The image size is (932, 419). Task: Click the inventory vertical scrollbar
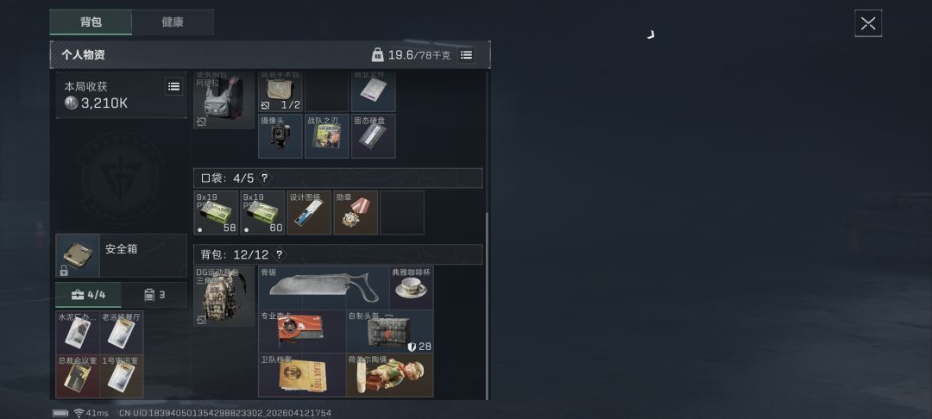point(488,306)
